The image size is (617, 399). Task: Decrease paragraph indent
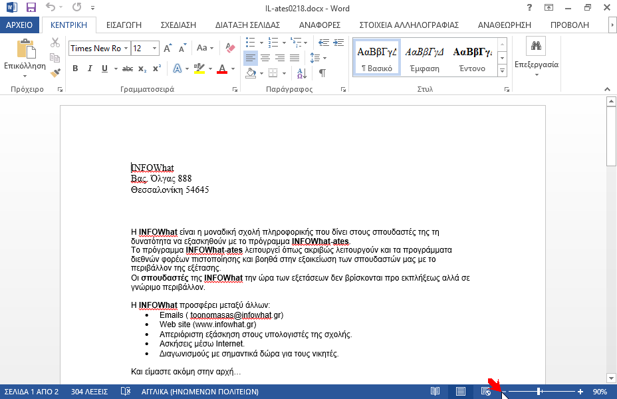323,42
